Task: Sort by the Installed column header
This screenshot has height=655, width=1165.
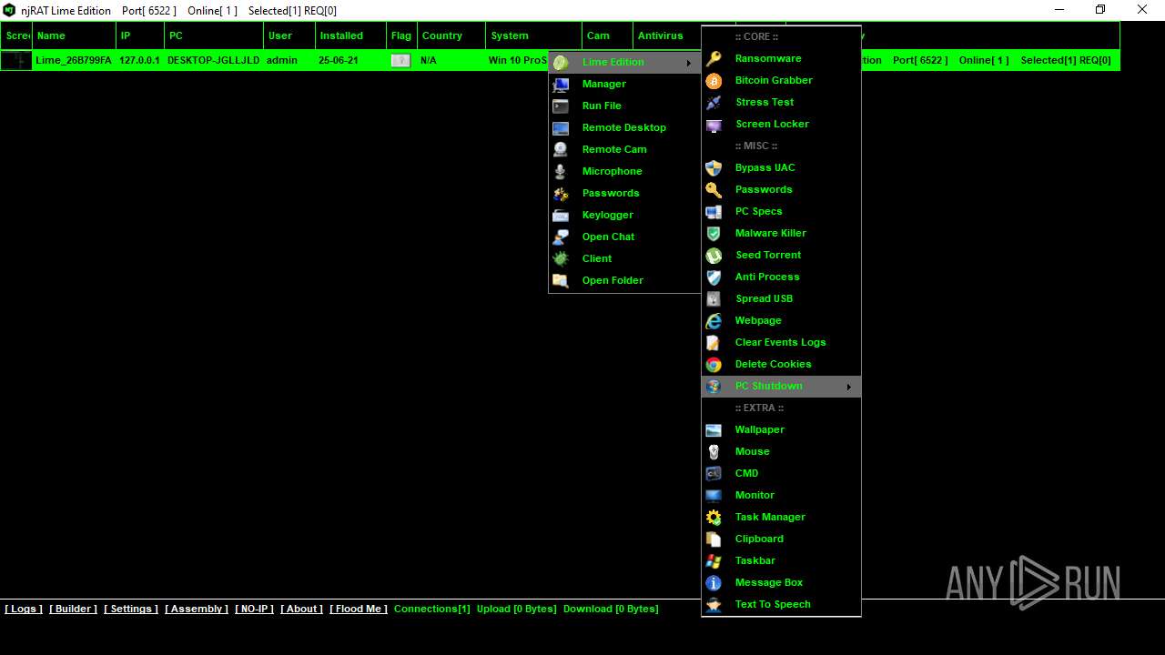Action: point(350,35)
